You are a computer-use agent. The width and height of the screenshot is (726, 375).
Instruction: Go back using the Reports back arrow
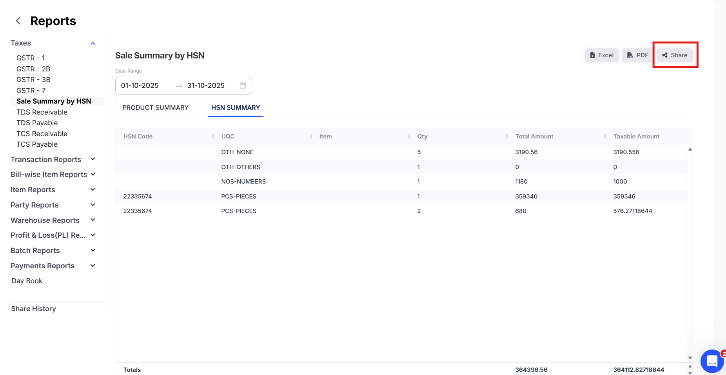pyautogui.click(x=18, y=21)
